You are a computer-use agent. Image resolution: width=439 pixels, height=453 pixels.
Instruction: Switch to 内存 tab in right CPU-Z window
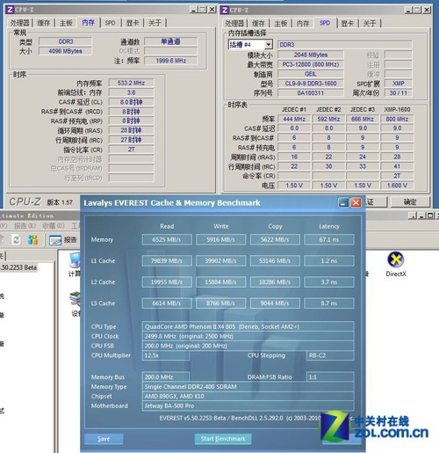click(303, 23)
